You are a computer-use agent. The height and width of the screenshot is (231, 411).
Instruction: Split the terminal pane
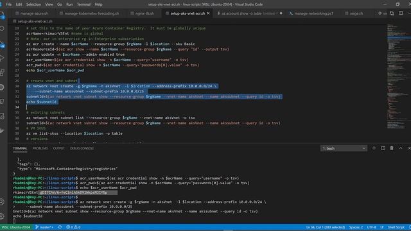tap(383, 148)
